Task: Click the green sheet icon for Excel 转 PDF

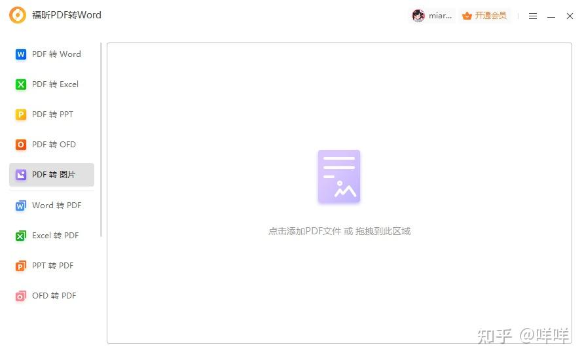Action: pyautogui.click(x=21, y=236)
